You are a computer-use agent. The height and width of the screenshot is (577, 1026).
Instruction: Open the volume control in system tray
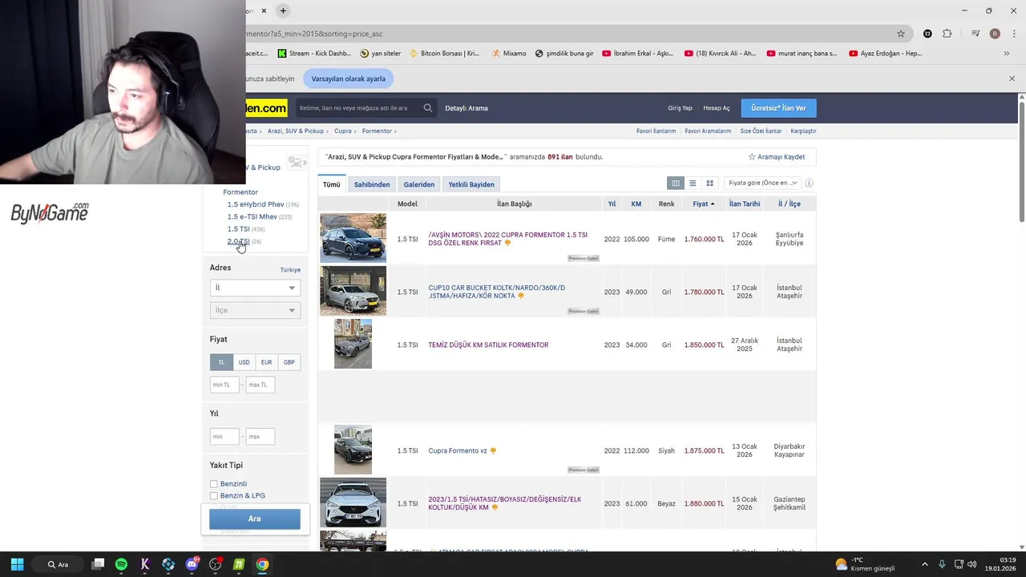click(971, 564)
